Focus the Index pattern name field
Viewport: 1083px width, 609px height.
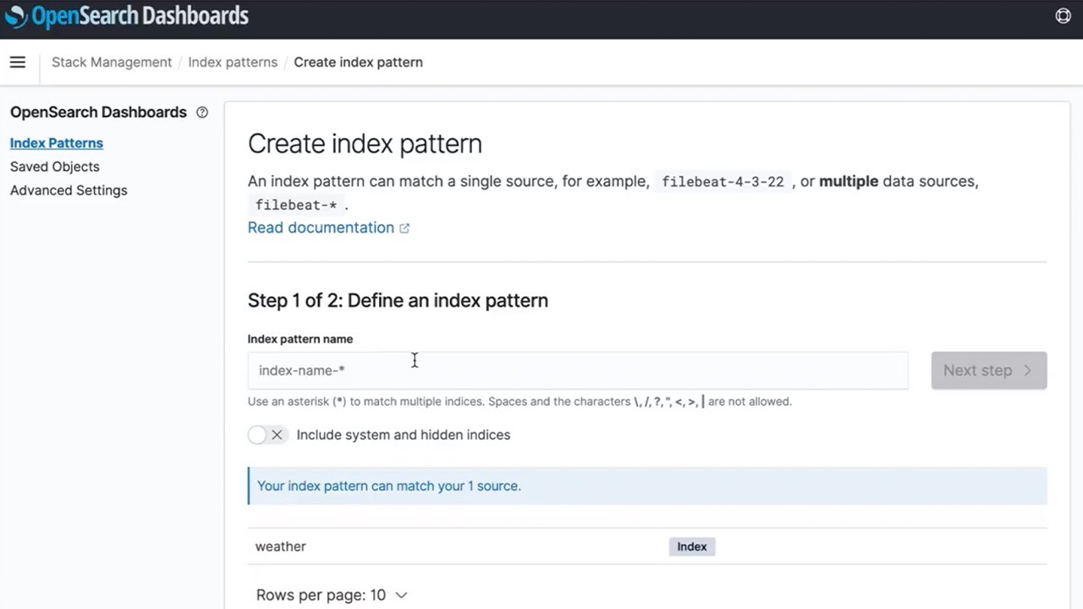pos(578,370)
